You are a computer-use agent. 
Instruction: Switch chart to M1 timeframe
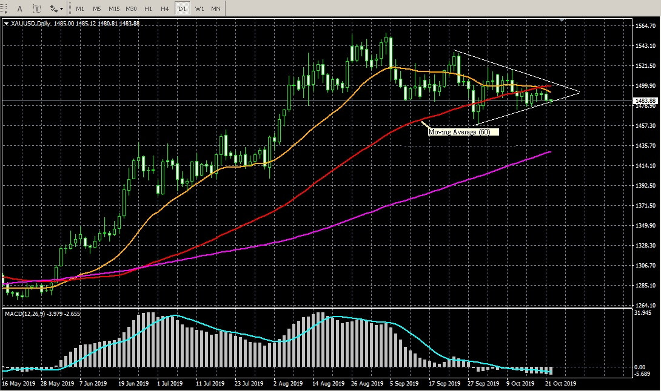[x=79, y=8]
